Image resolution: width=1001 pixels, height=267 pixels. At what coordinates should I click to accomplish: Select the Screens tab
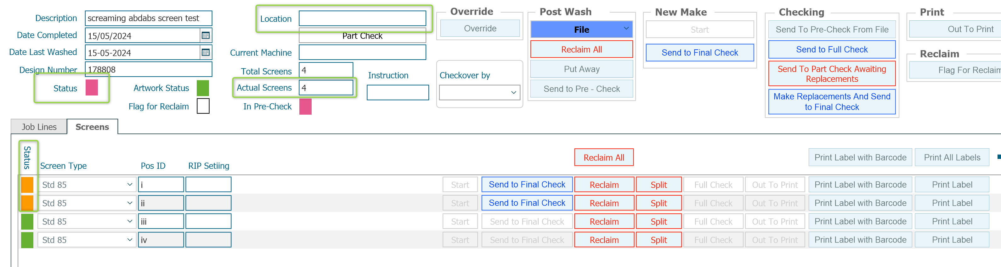click(92, 127)
